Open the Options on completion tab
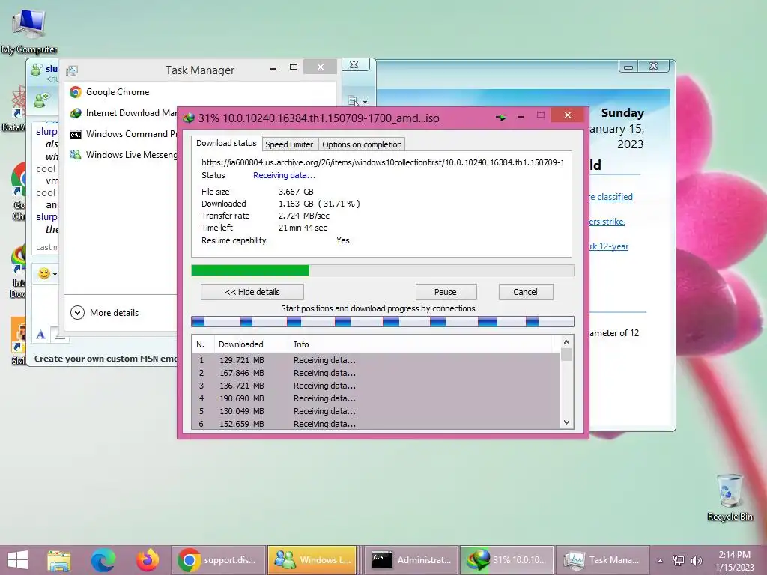Viewport: 767px width, 575px height. (x=362, y=144)
